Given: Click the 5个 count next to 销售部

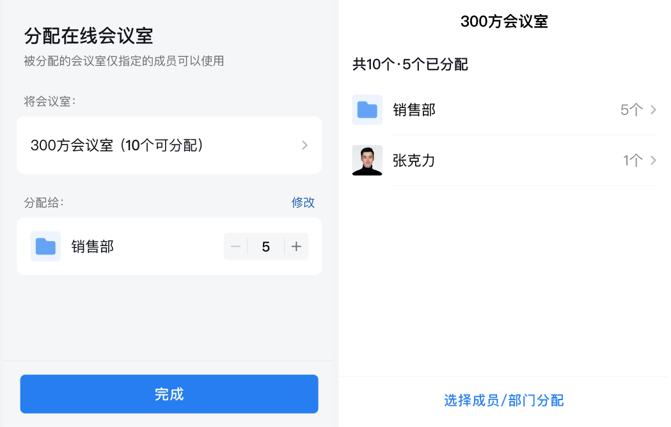Looking at the screenshot, I should tap(631, 110).
